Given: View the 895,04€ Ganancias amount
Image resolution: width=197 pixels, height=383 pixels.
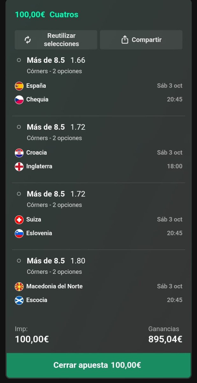Looking at the screenshot, I should 165,339.
